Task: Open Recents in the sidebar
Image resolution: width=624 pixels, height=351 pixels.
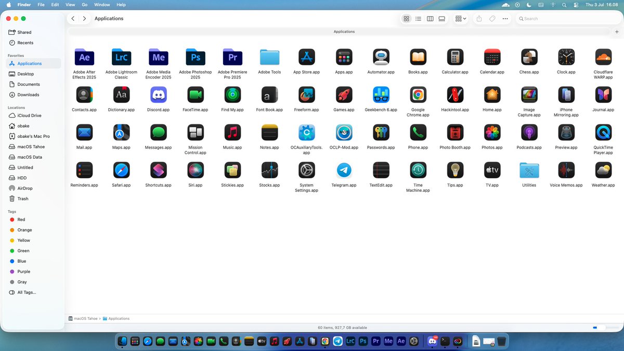Action: [x=33, y=43]
